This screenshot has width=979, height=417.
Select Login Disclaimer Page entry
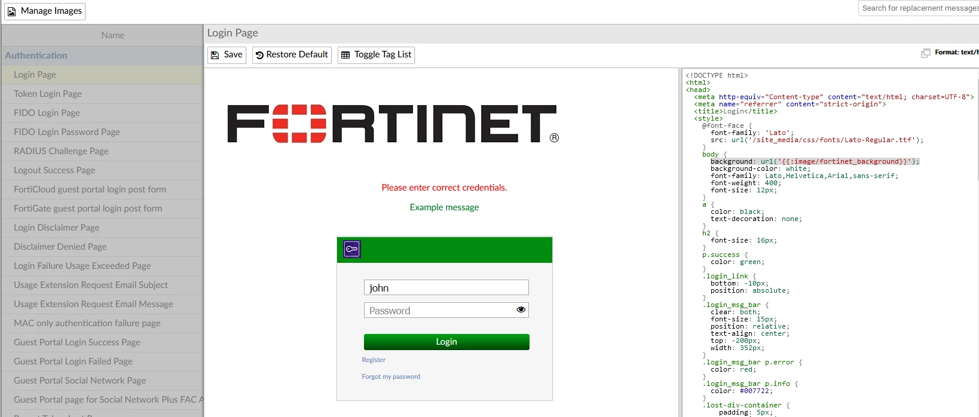pos(102,228)
